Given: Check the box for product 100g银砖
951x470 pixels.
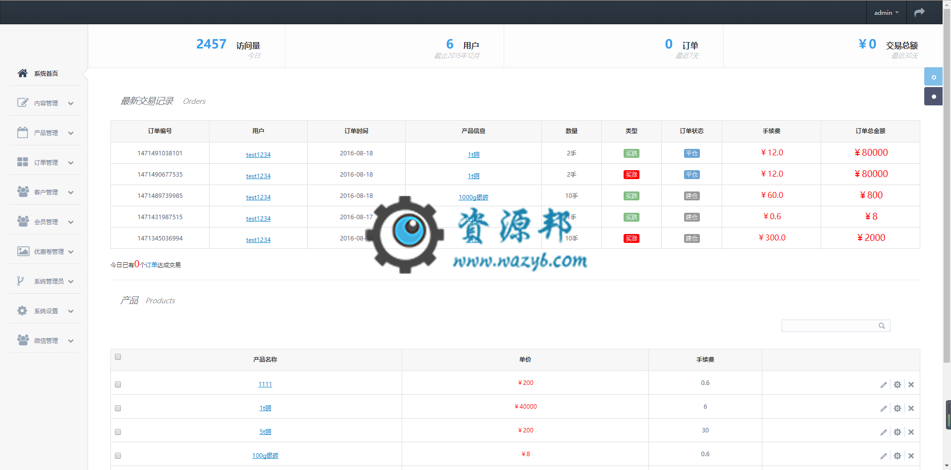Looking at the screenshot, I should pyautogui.click(x=118, y=456).
